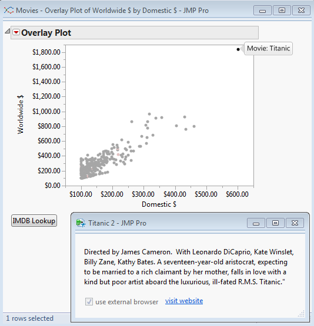
Task: Collapse the Overlay Plot outline section
Action: click(7, 31)
